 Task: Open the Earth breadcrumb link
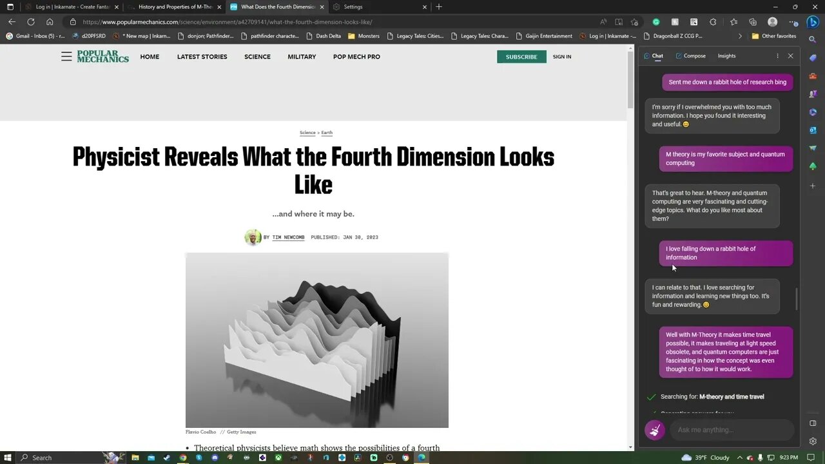pos(327,133)
